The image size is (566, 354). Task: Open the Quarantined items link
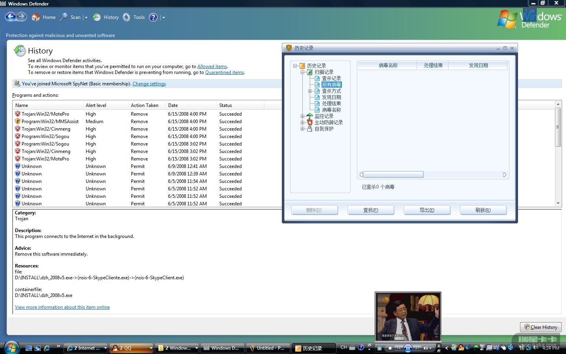(224, 72)
